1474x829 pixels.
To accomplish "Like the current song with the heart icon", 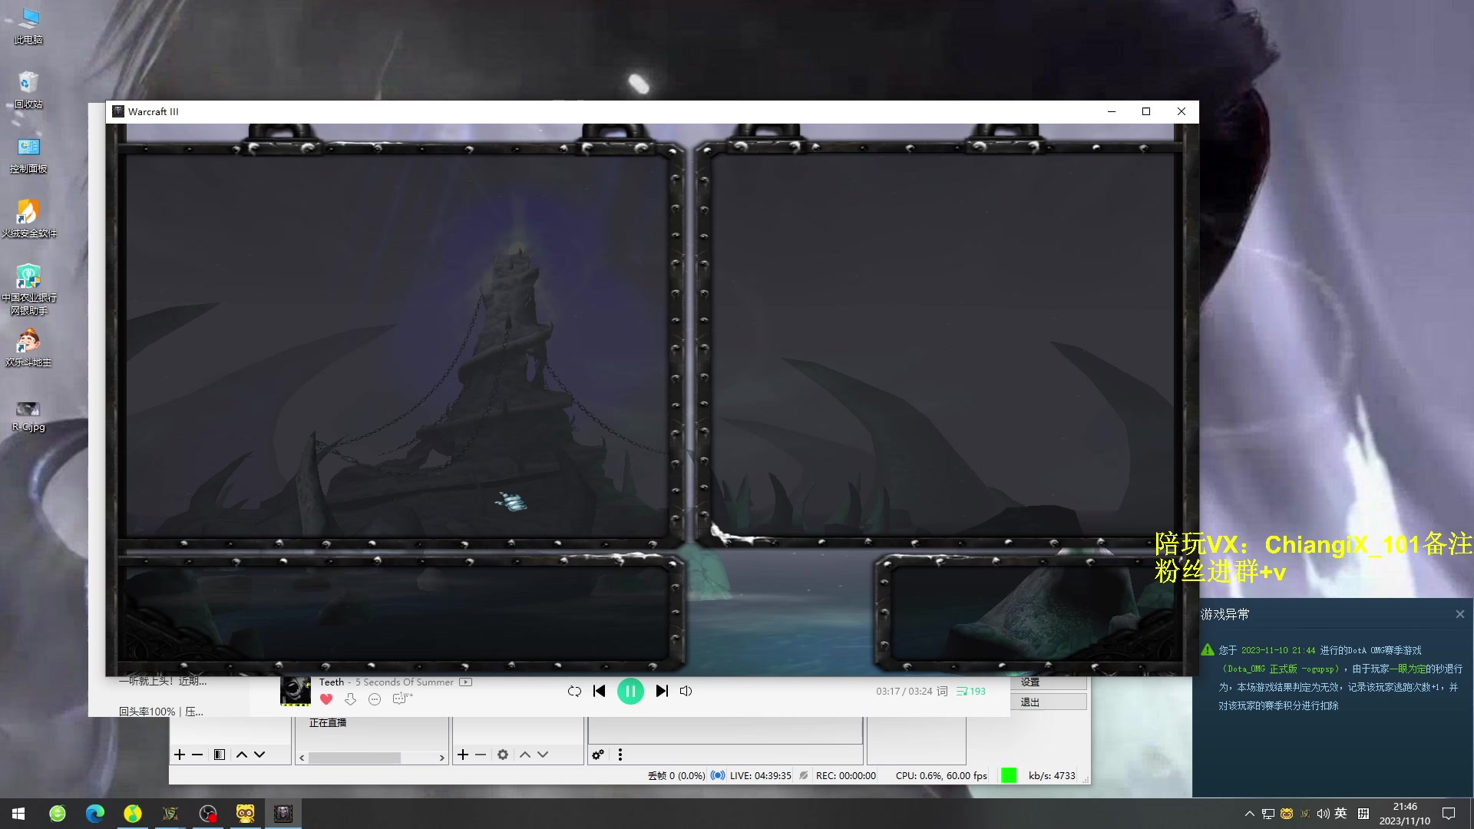I will [x=326, y=699].
